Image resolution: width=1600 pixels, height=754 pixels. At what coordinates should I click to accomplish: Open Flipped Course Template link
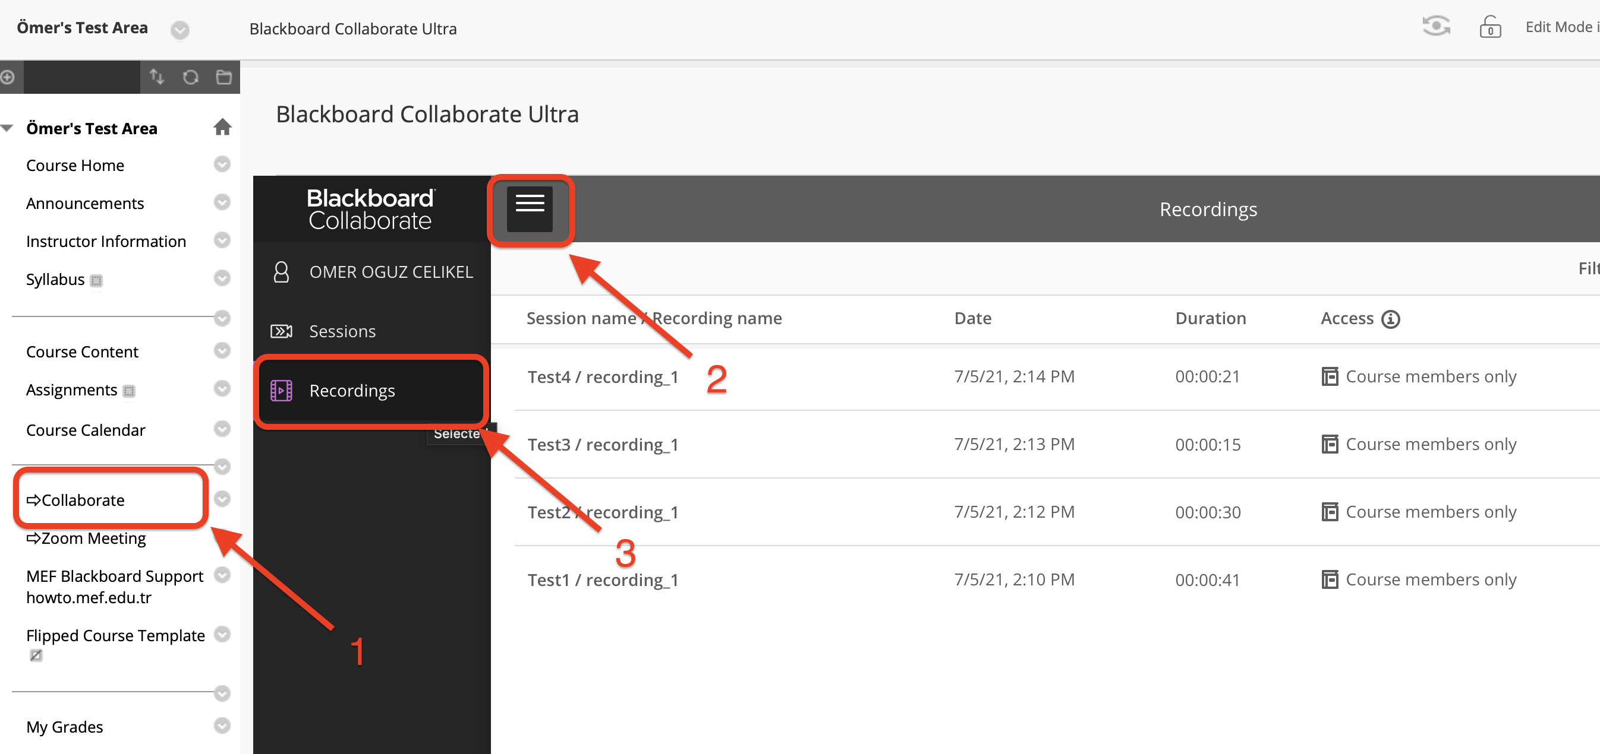(x=115, y=635)
